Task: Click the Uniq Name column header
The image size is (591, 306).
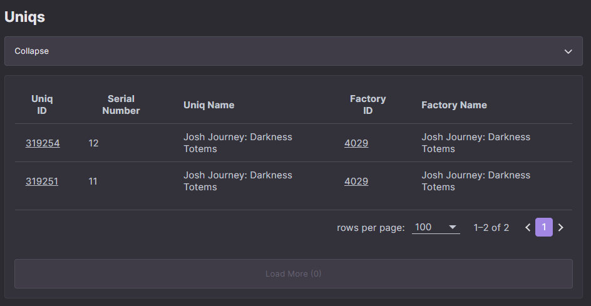Action: click(209, 105)
